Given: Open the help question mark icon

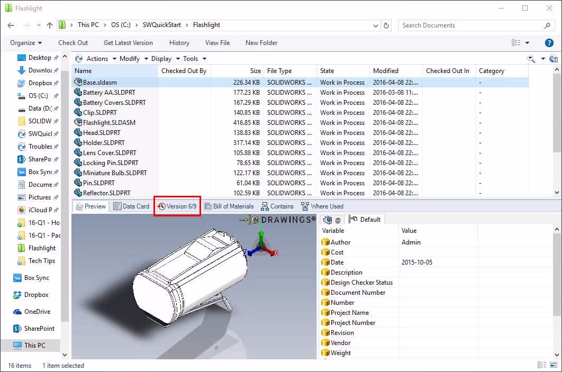Looking at the screenshot, I should point(549,43).
